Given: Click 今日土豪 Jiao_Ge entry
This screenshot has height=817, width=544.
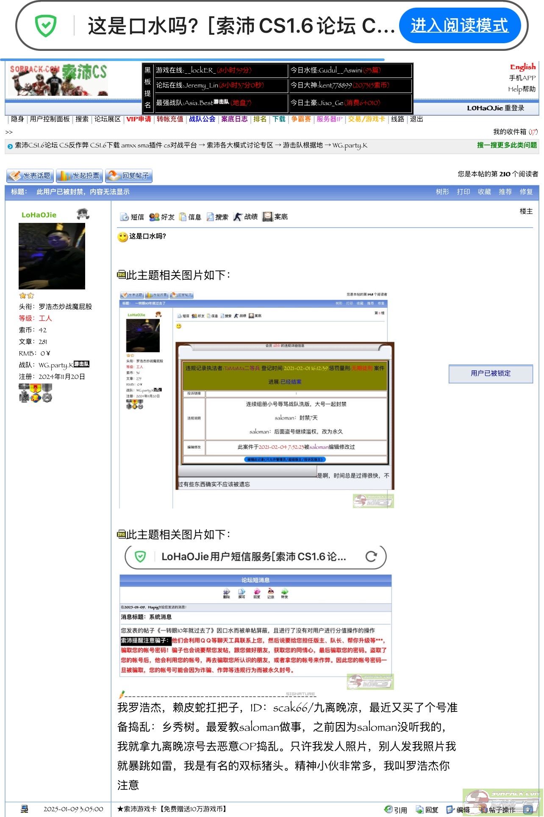Looking at the screenshot, I should click(350, 103).
